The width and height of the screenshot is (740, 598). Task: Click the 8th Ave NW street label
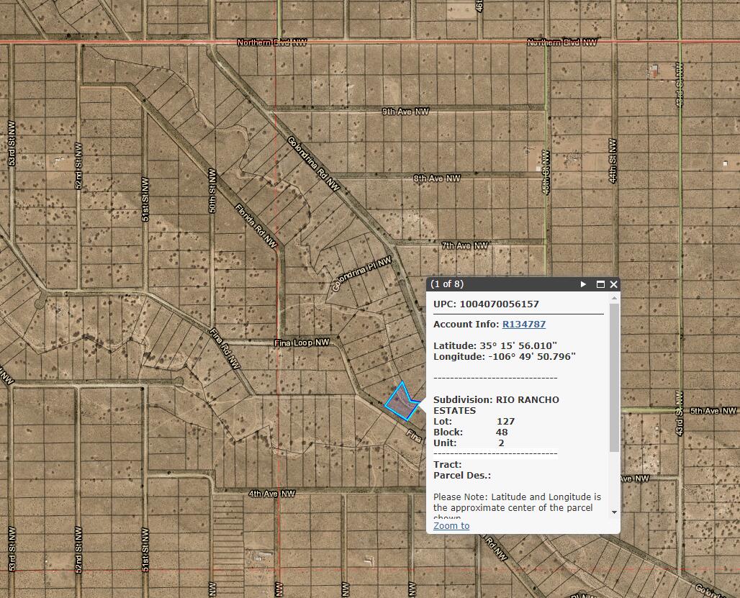pyautogui.click(x=436, y=178)
